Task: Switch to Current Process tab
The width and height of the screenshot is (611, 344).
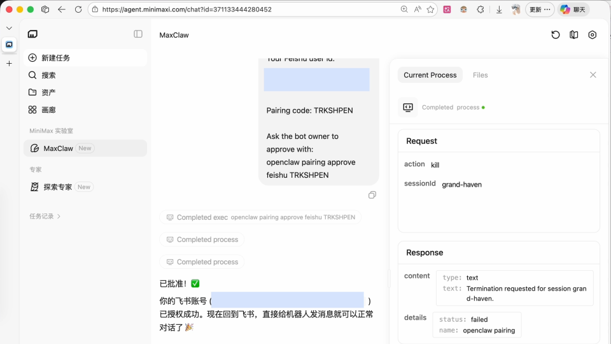Action: (x=430, y=75)
